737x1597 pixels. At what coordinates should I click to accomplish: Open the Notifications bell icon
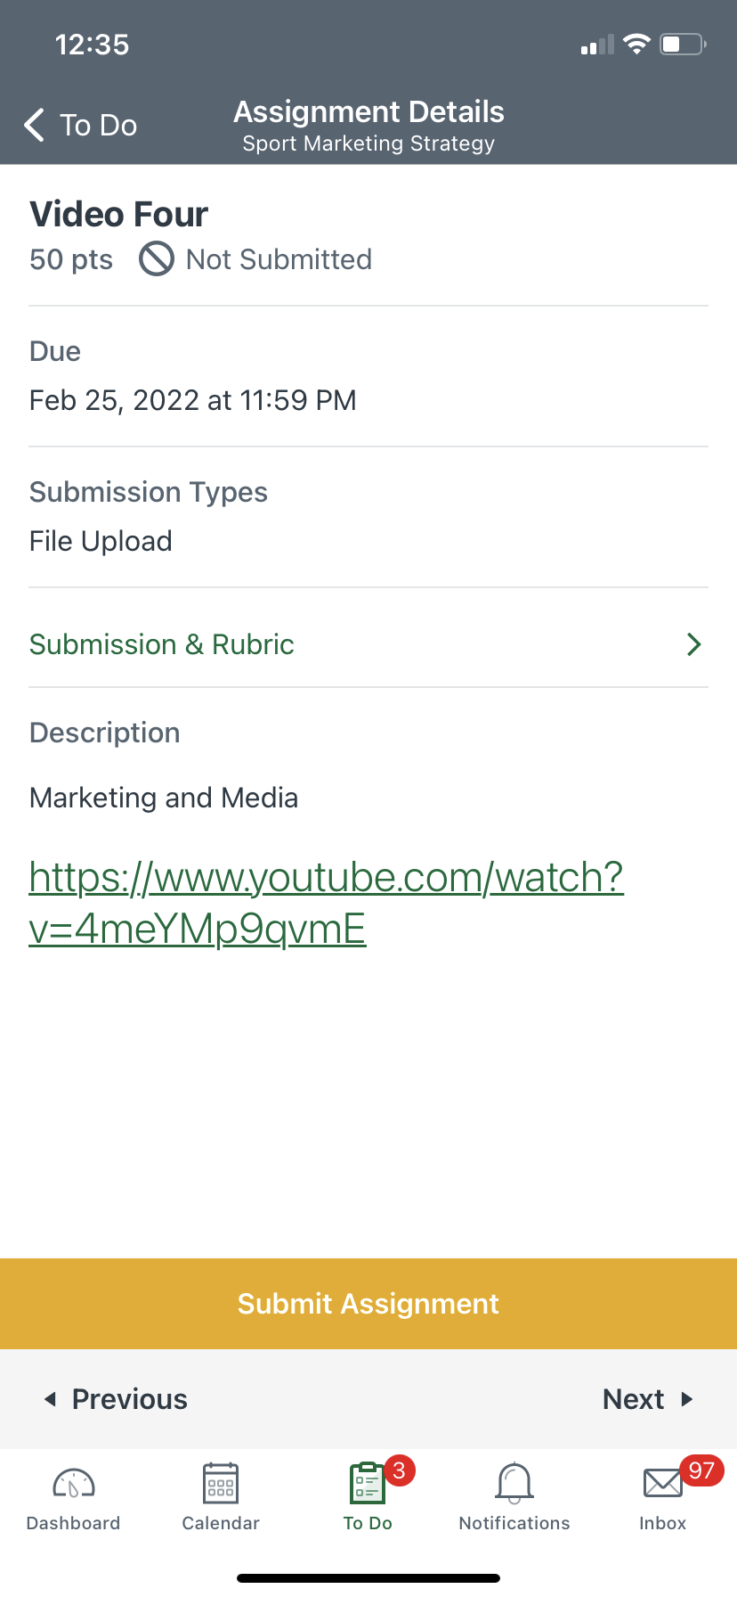pos(514,1484)
